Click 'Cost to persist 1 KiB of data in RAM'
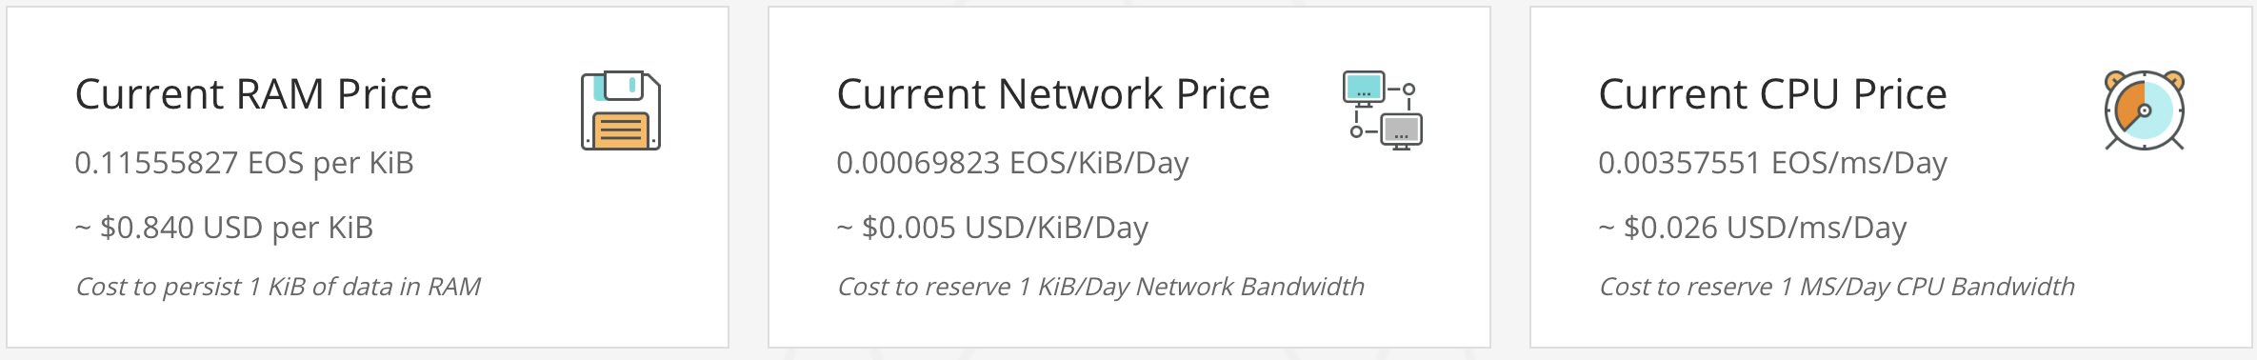2257x360 pixels. (x=278, y=287)
